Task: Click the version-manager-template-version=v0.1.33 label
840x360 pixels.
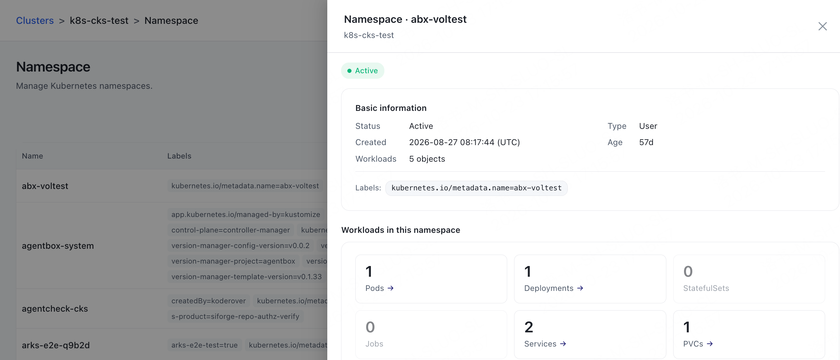Action: [247, 277]
